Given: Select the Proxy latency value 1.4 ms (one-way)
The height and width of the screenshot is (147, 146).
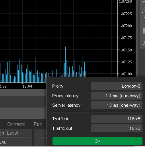Looking at the screenshot, I should [117, 96].
